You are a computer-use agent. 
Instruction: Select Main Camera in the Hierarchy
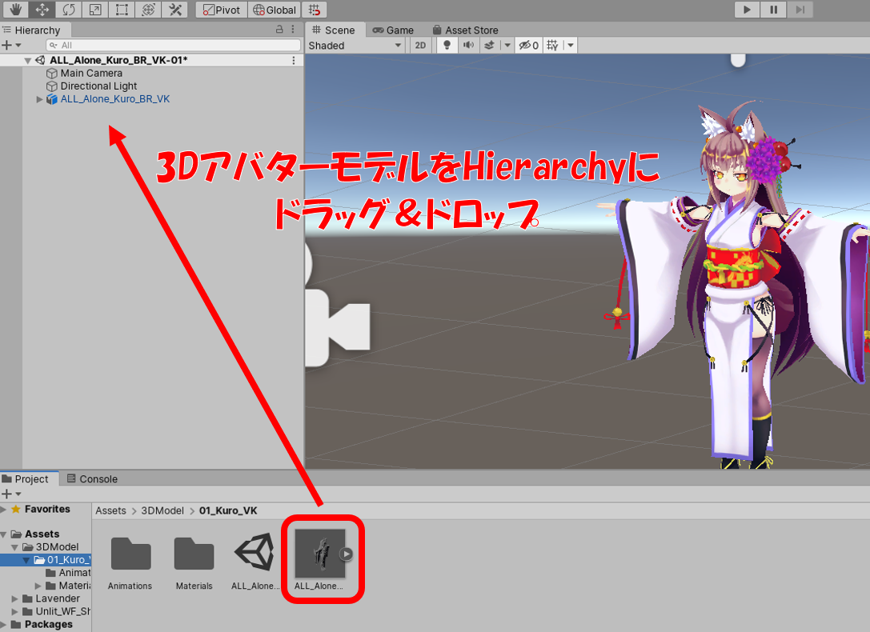pos(91,73)
